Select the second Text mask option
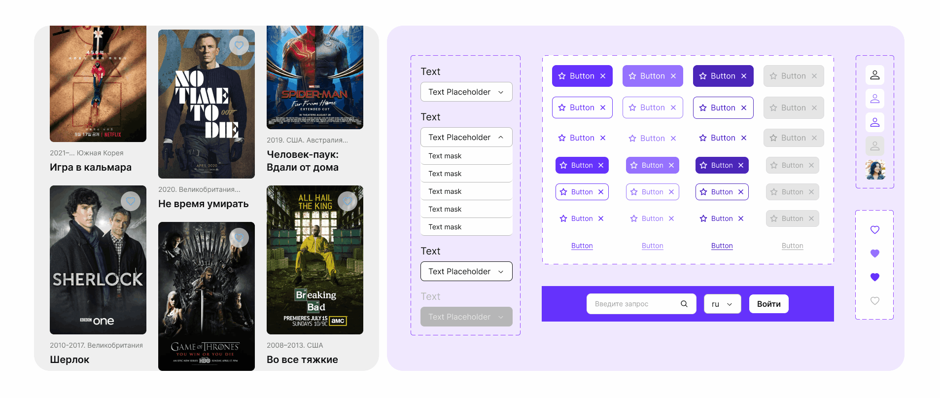 [x=466, y=174]
